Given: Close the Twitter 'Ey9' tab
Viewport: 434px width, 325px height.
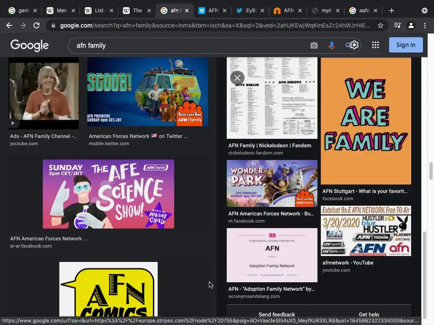Looking at the screenshot, I should [x=262, y=11].
